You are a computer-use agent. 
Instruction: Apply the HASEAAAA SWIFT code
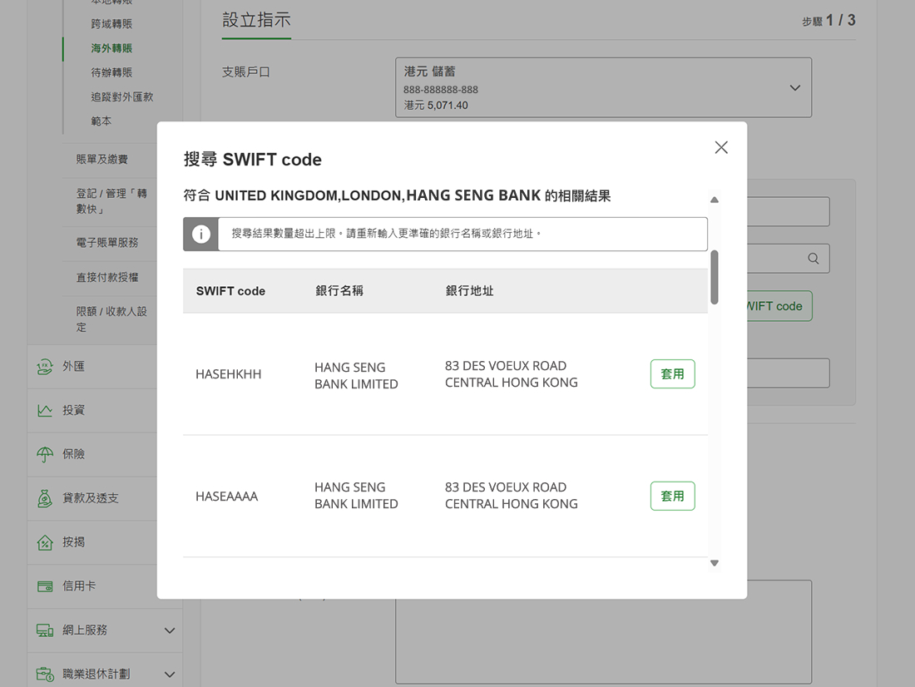click(x=672, y=496)
